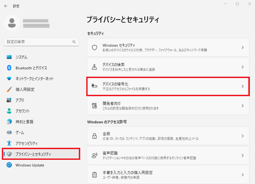The height and width of the screenshot is (184, 255).
Task: Select アカウント in sidebar
Action: 41,111
